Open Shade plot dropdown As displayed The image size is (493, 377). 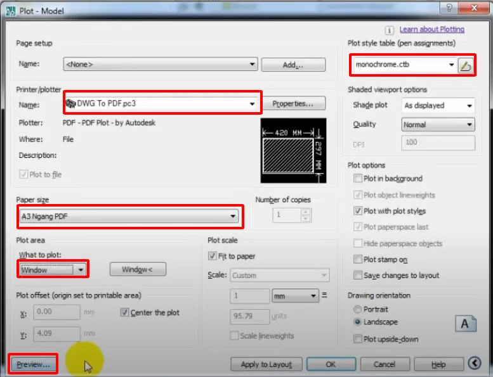(438, 105)
